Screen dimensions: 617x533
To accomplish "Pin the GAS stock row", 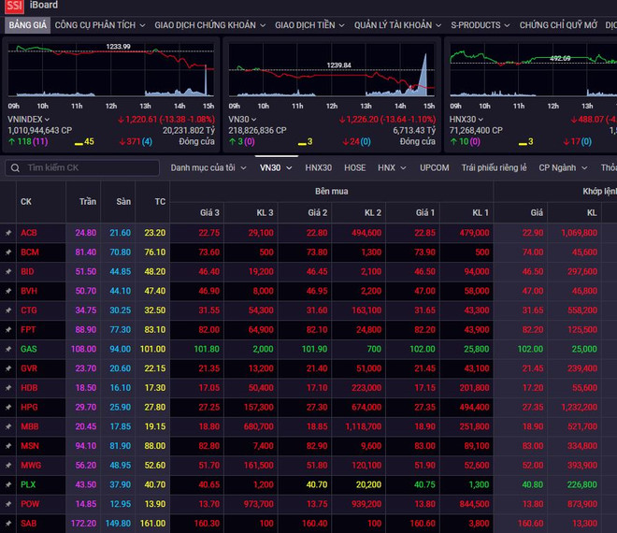I will pos(8,349).
